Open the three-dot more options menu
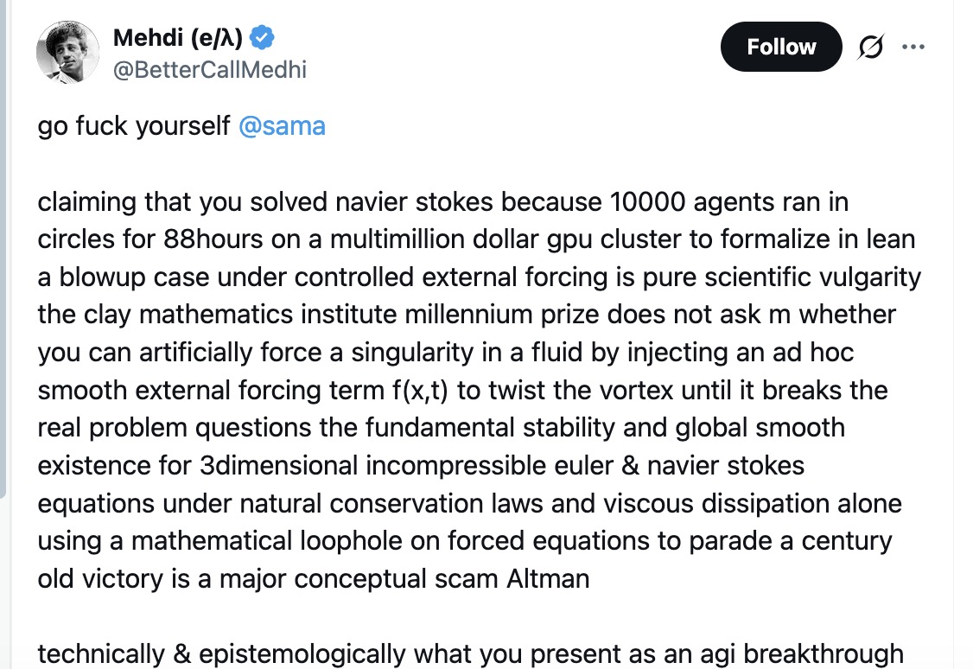Screen dimensions: 973x669 coord(913,47)
